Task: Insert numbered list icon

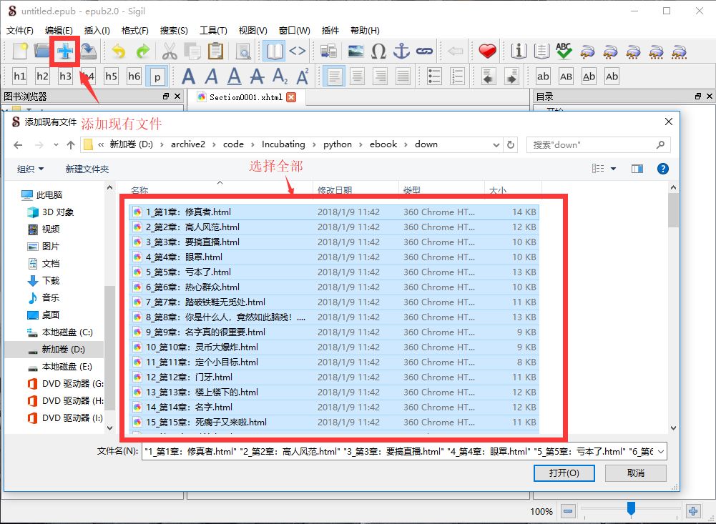Action: (x=457, y=76)
